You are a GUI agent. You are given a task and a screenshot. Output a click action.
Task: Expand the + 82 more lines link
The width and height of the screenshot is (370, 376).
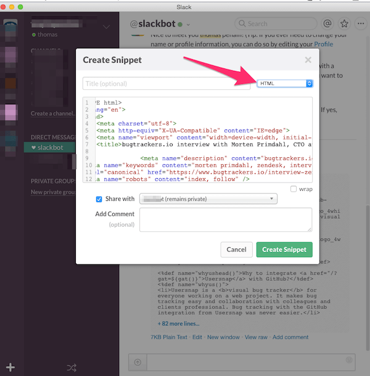coord(178,324)
